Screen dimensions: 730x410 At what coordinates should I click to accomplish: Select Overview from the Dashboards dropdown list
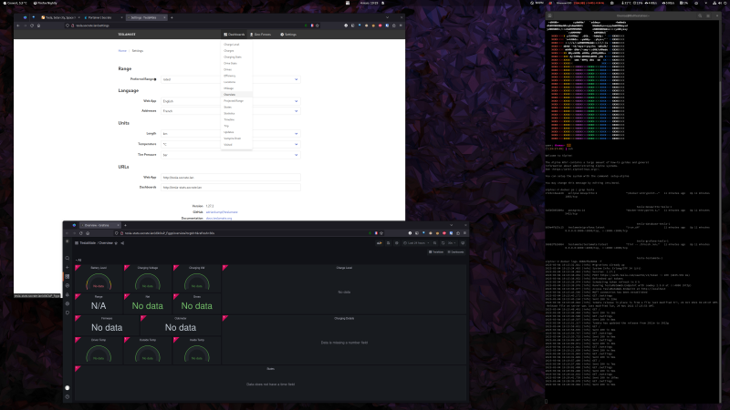(x=230, y=94)
